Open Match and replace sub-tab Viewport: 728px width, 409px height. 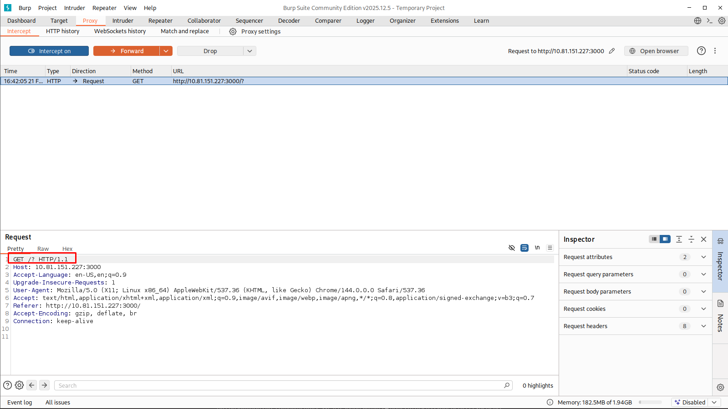(185, 31)
